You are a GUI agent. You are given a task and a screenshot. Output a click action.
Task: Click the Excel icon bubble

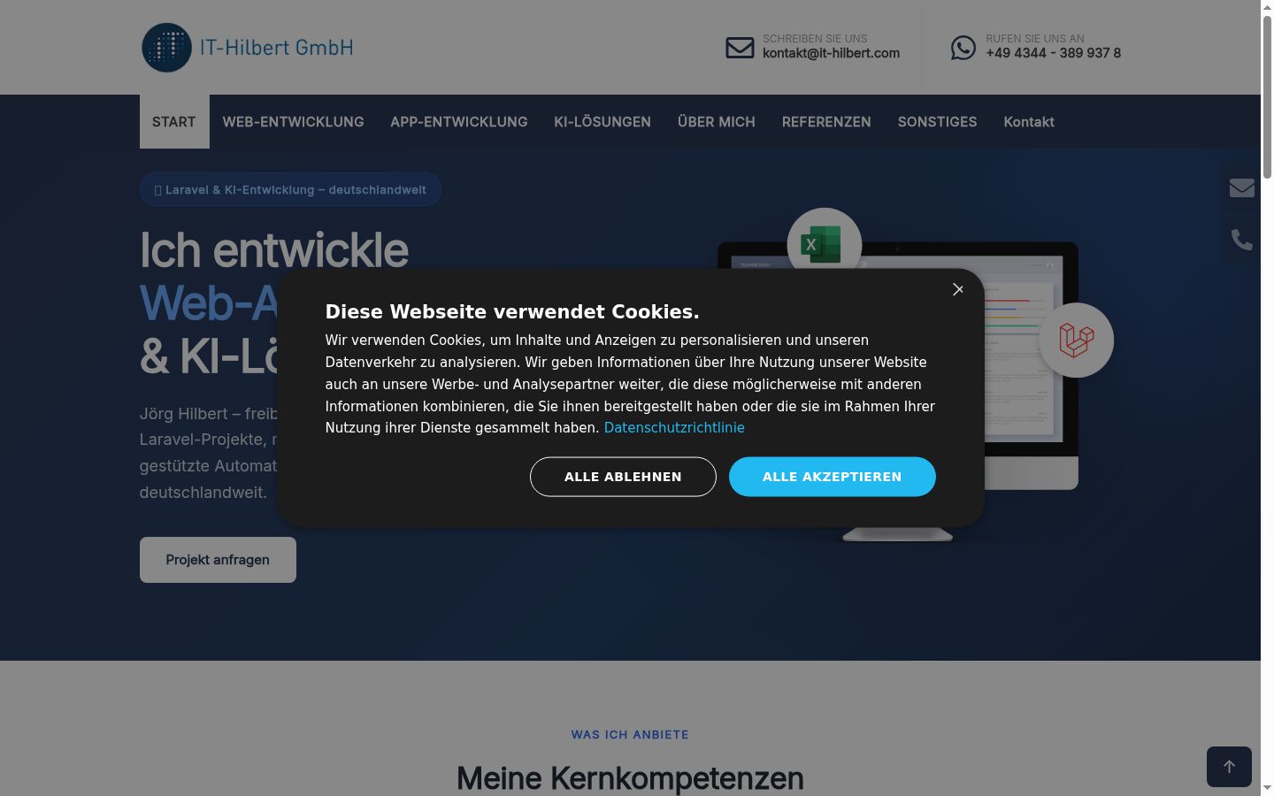click(x=824, y=245)
